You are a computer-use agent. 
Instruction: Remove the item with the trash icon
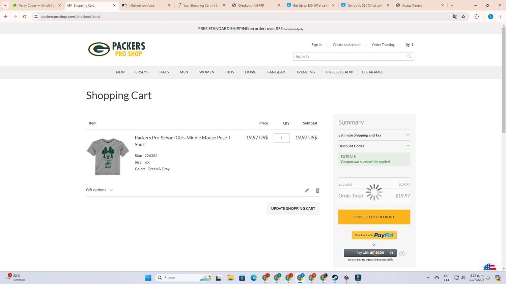click(317, 190)
